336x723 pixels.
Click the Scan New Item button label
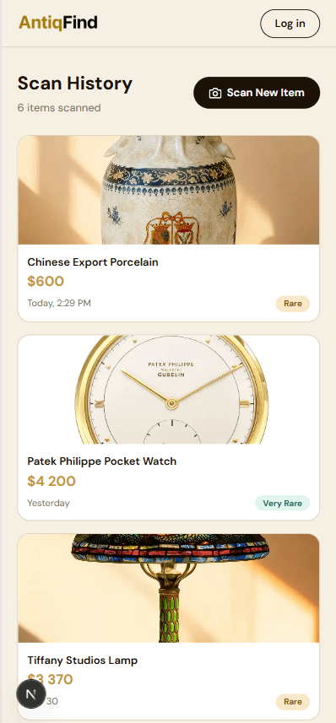click(265, 93)
